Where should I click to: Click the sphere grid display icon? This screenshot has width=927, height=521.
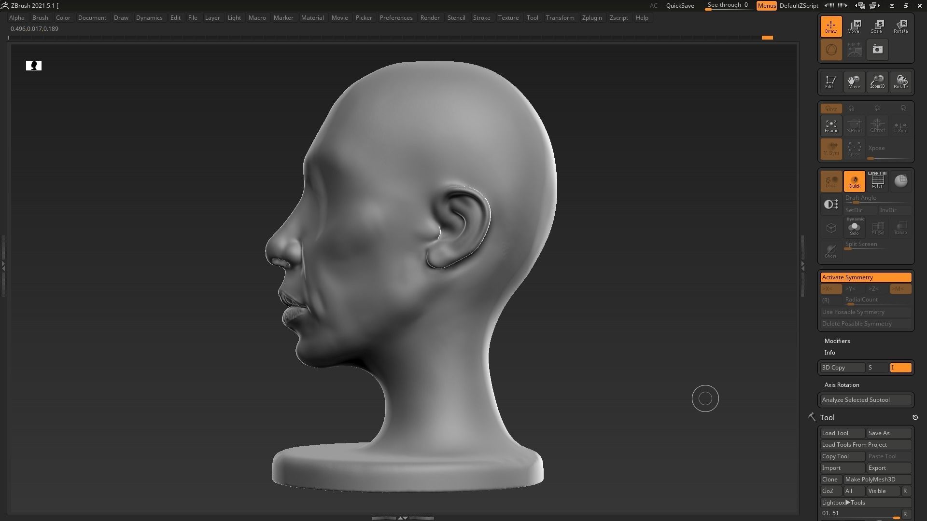point(900,181)
